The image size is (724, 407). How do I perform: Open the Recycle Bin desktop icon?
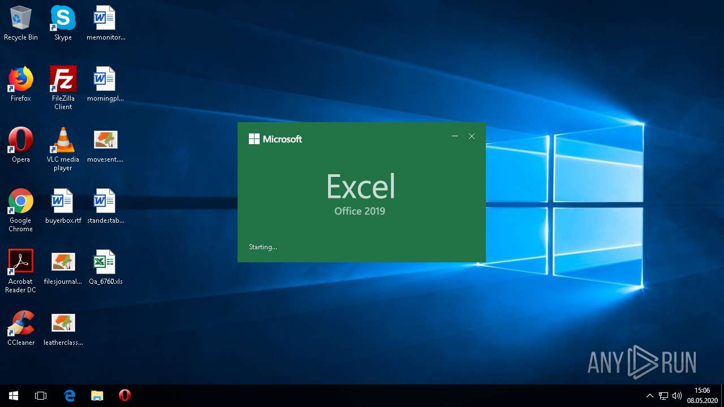[x=21, y=23]
